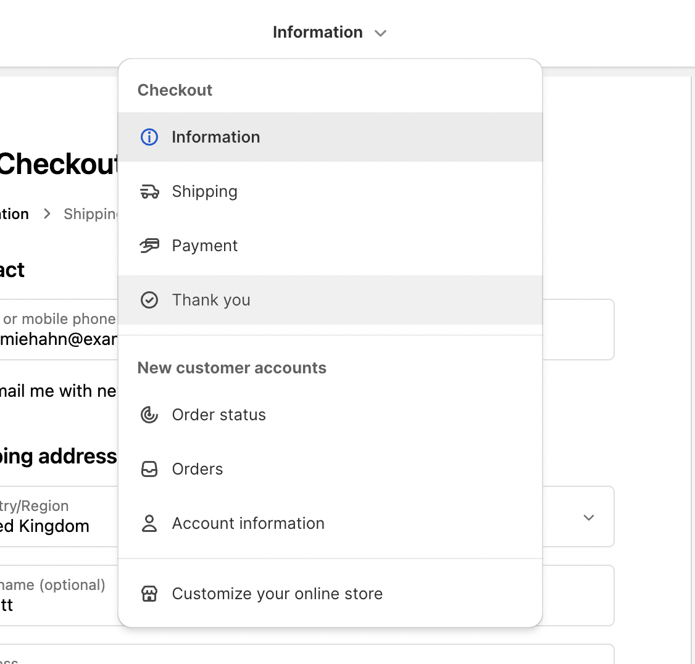Select the Shipping label in the menu
695x664 pixels.
(204, 192)
